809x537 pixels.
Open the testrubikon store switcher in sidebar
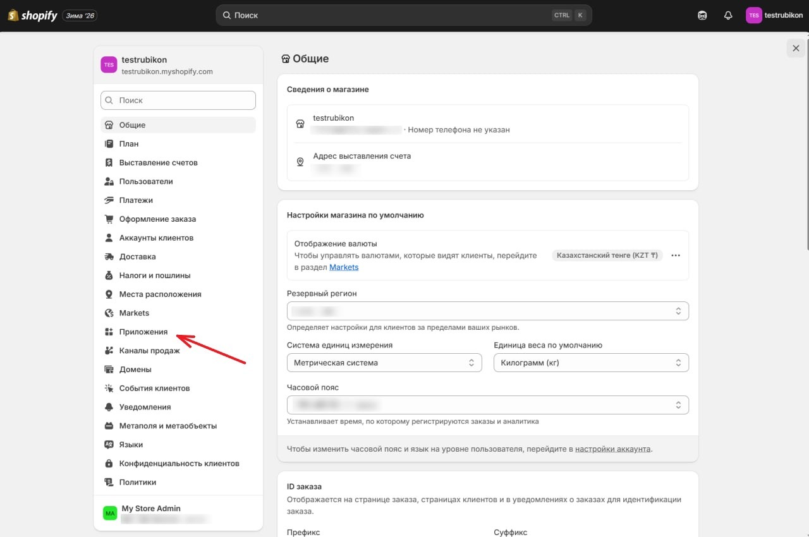pyautogui.click(x=178, y=65)
